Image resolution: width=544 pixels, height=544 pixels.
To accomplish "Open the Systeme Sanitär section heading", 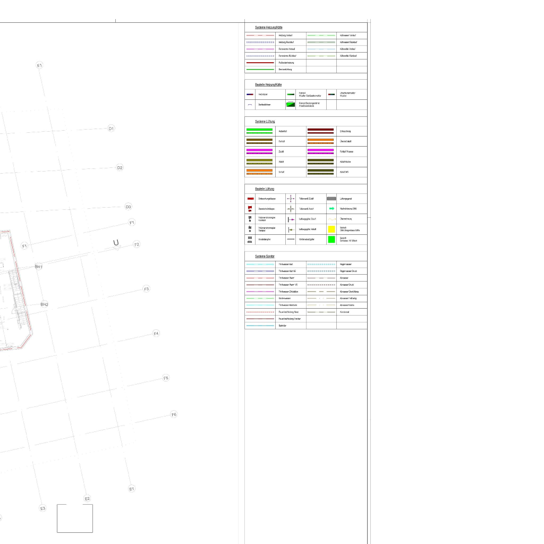I will [265, 256].
